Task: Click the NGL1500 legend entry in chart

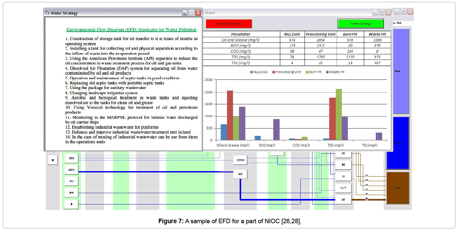Action: [x=259, y=72]
